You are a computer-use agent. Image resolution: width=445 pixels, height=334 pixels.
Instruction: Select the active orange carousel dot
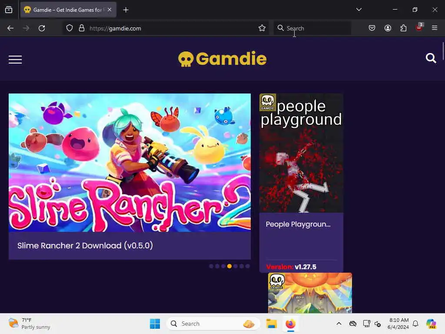(229, 266)
